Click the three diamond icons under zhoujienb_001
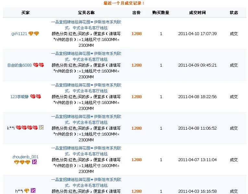The image size is (248, 194). point(22,162)
